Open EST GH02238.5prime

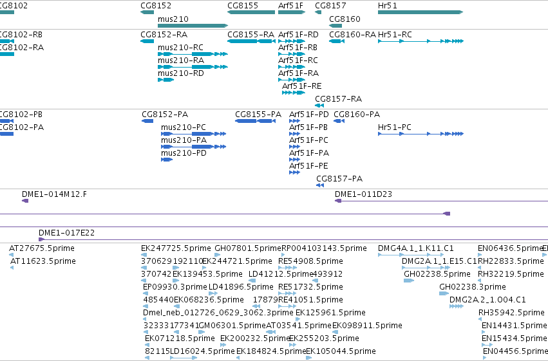click(437, 275)
